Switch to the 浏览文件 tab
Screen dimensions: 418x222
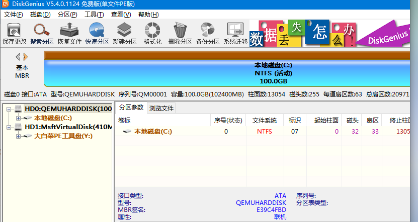pos(161,108)
